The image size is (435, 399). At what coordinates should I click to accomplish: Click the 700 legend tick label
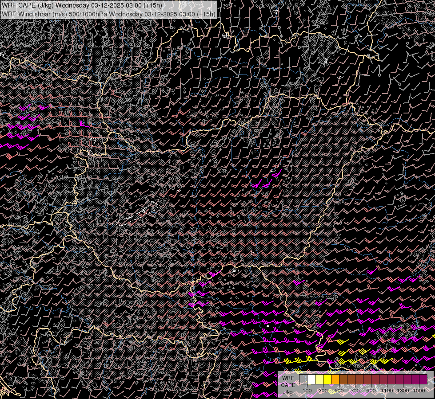pyautogui.click(x=355, y=391)
